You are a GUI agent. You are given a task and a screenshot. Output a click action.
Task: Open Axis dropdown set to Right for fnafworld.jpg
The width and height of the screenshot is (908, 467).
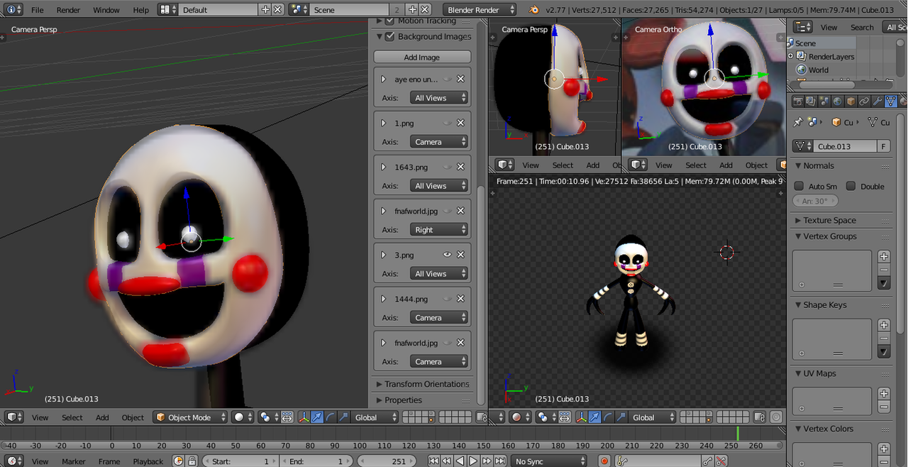(439, 230)
